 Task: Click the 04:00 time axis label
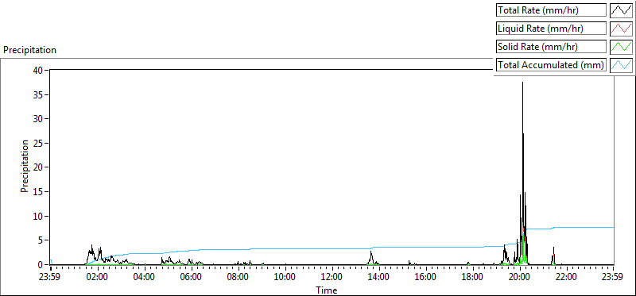(x=145, y=278)
